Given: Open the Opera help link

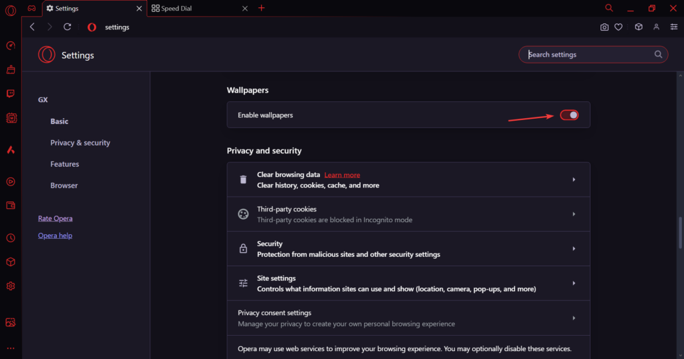Looking at the screenshot, I should [x=55, y=236].
